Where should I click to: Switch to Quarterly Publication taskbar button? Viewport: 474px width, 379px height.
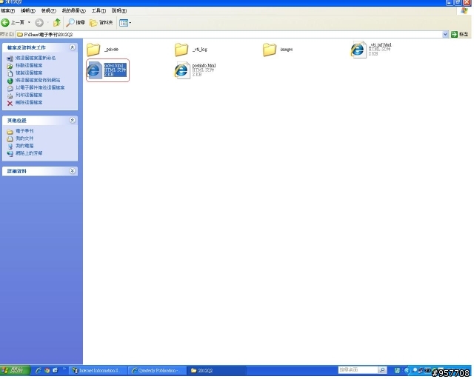(x=157, y=370)
